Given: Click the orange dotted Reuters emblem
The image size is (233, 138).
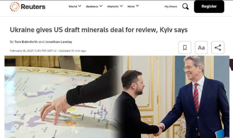Looking at the screenshot, I should 15,7.
